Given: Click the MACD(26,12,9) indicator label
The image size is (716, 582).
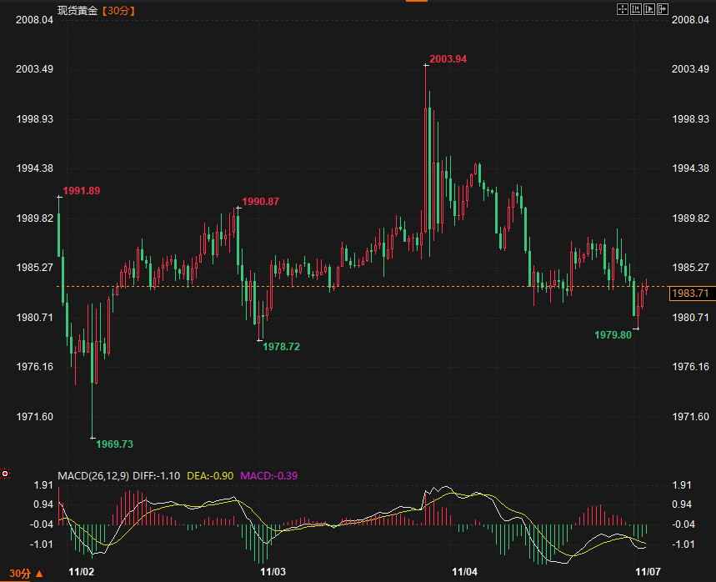Looking at the screenshot, I should pyautogui.click(x=93, y=476).
